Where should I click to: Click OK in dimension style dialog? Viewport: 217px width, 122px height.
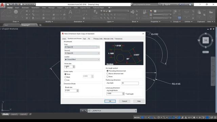(110, 101)
